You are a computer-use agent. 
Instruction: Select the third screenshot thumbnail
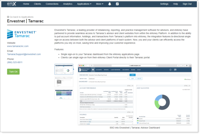[64, 94]
